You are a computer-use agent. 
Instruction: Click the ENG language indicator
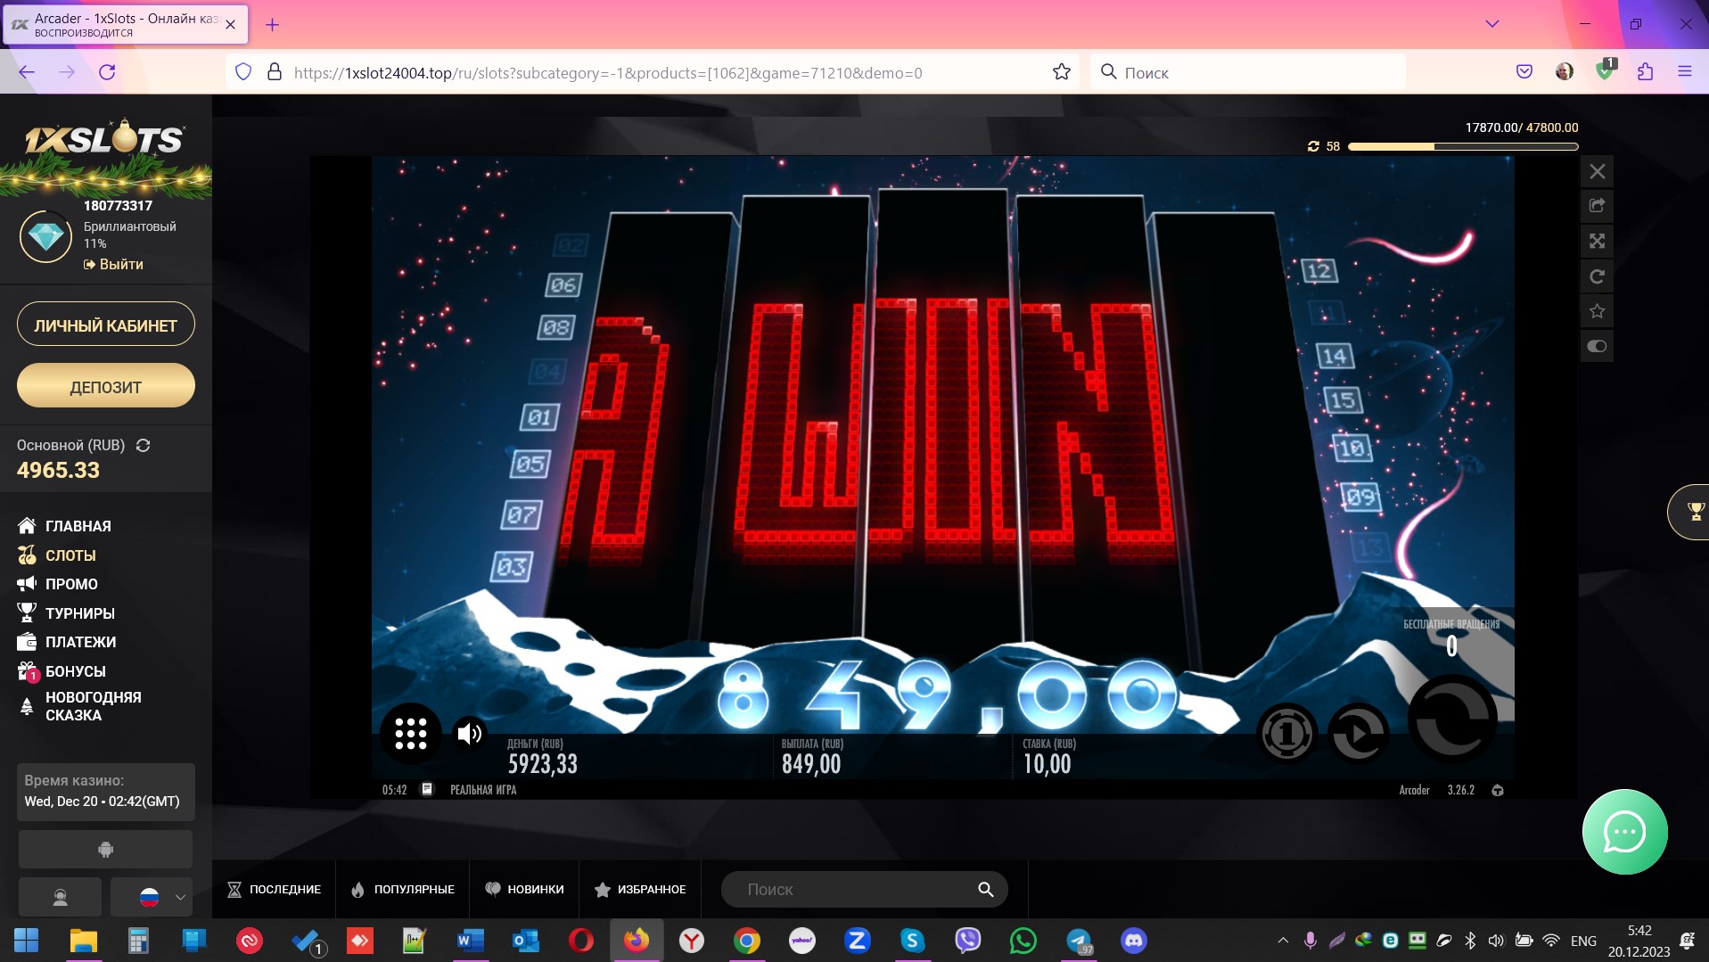[x=1583, y=941]
